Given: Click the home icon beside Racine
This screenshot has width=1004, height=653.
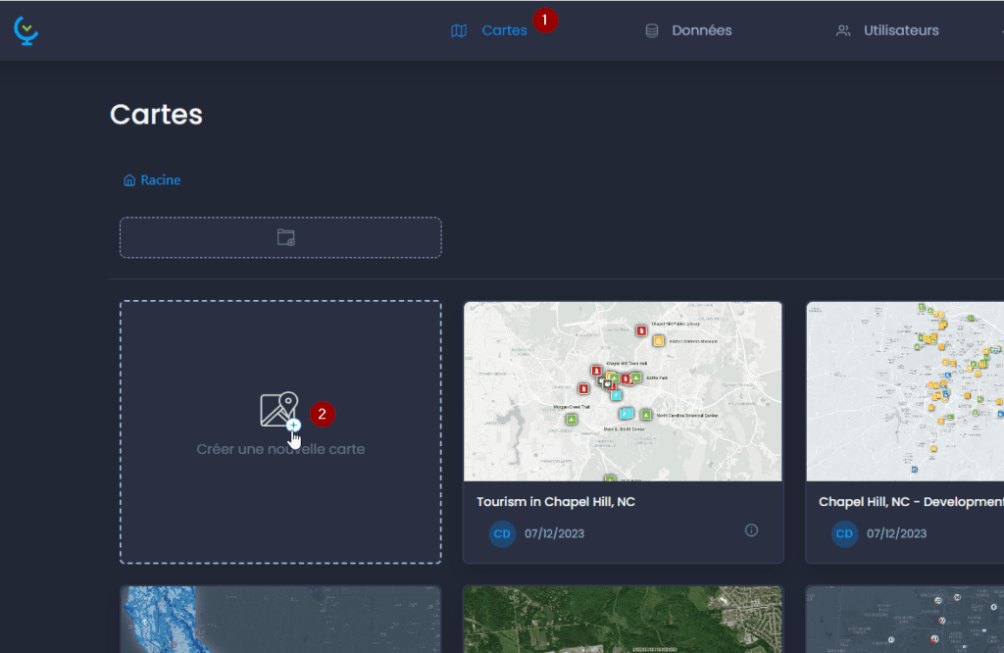Looking at the screenshot, I should (x=129, y=180).
